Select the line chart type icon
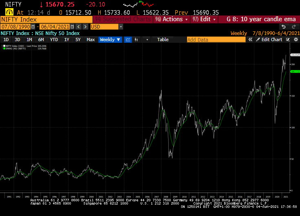300x216 pixels. (128, 40)
